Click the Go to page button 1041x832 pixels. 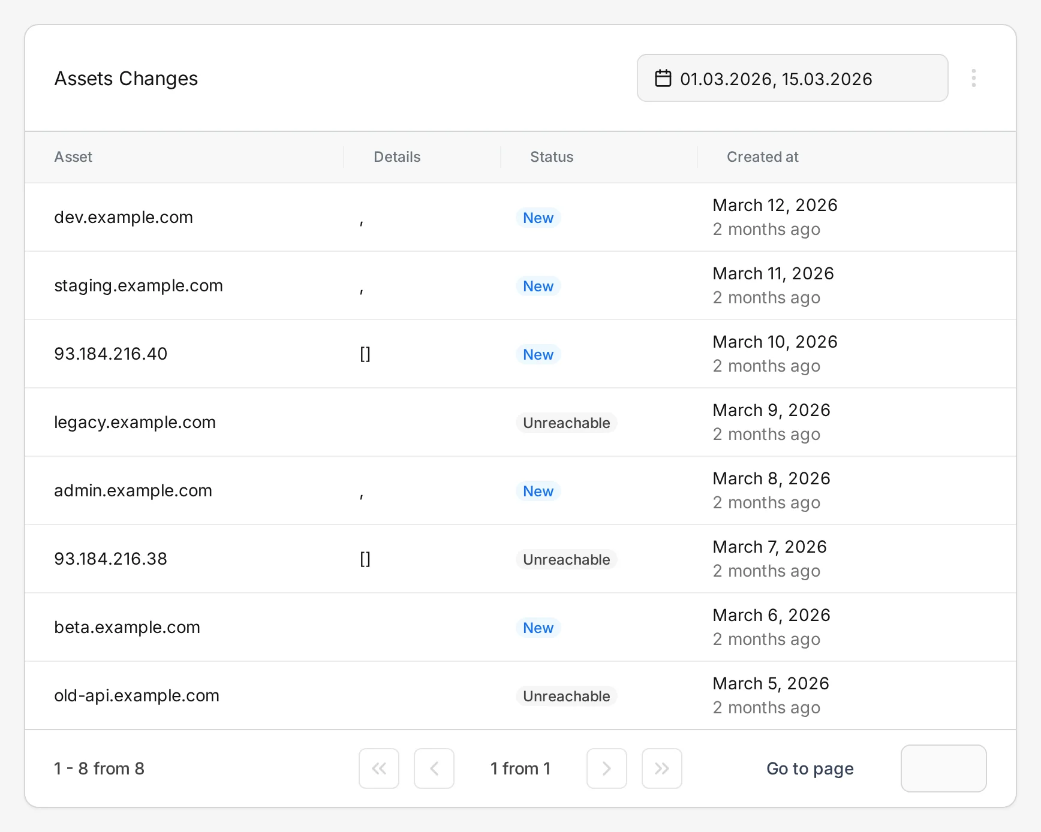810,768
